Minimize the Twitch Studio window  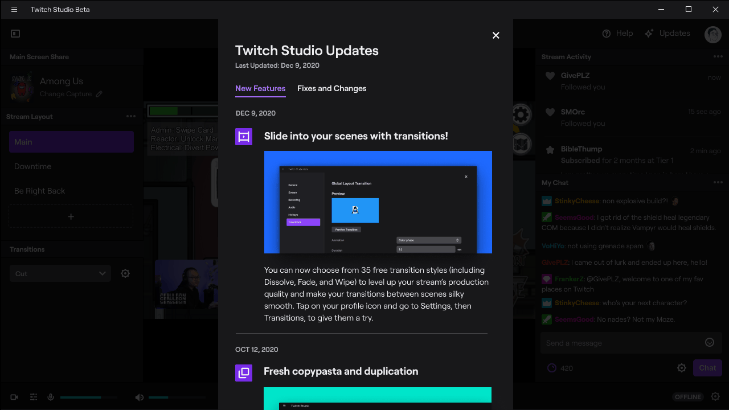[662, 10]
